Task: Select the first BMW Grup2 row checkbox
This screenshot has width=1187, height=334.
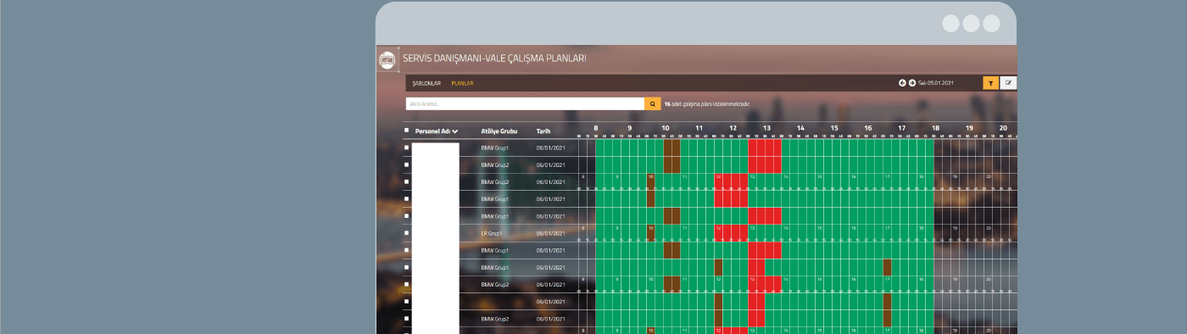Action: [x=407, y=164]
